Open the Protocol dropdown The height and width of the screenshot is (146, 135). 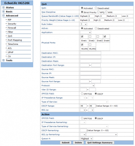tap(87, 85)
